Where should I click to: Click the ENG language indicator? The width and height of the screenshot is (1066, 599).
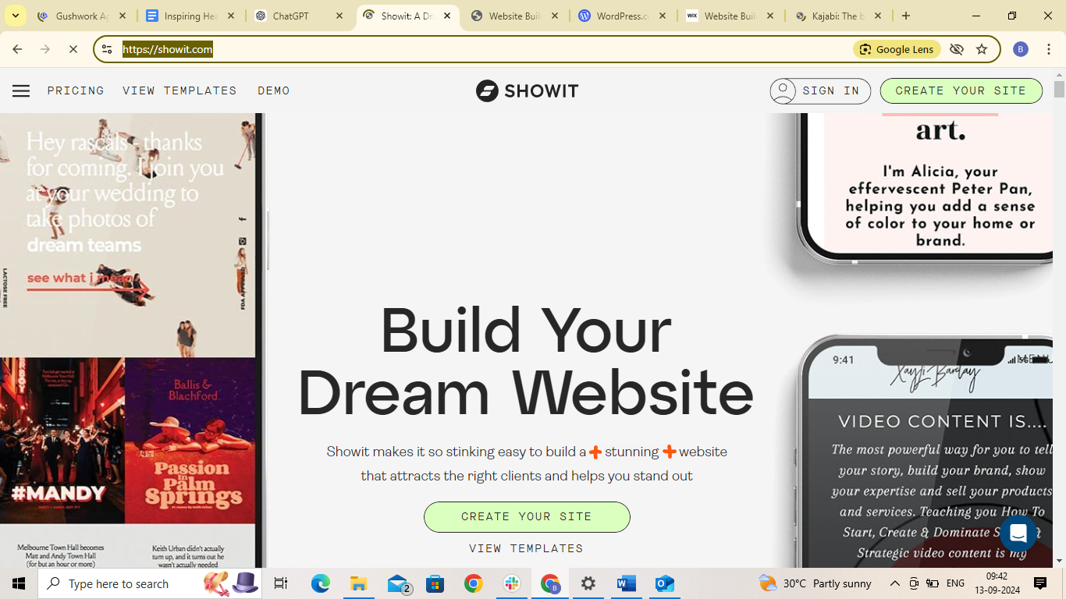[955, 583]
